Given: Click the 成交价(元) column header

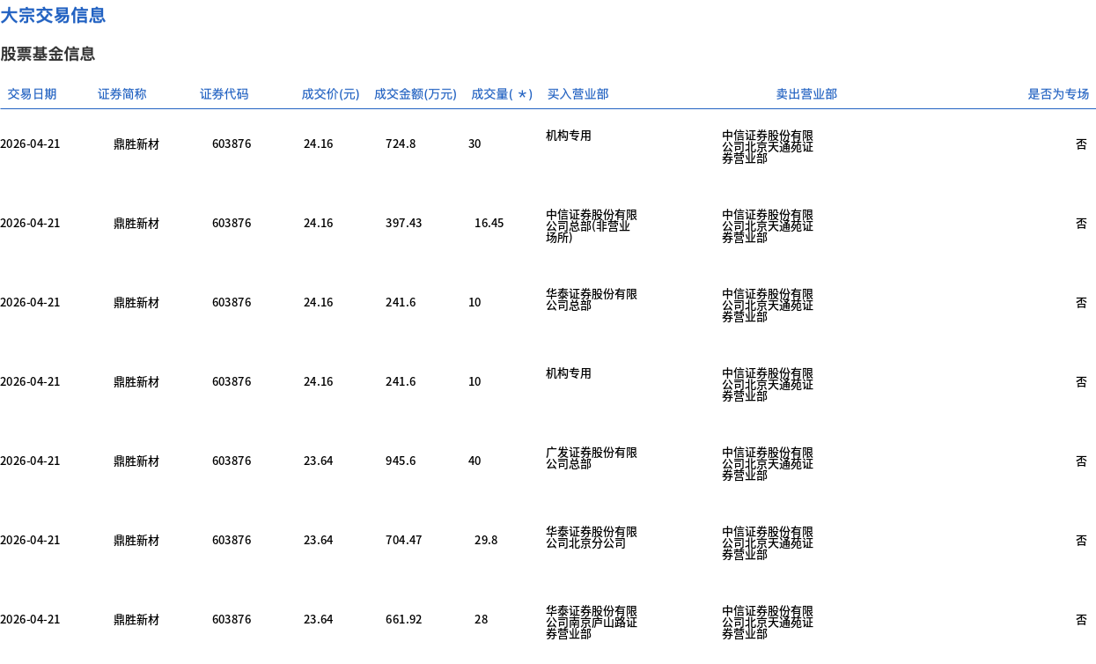Looking at the screenshot, I should (331, 94).
